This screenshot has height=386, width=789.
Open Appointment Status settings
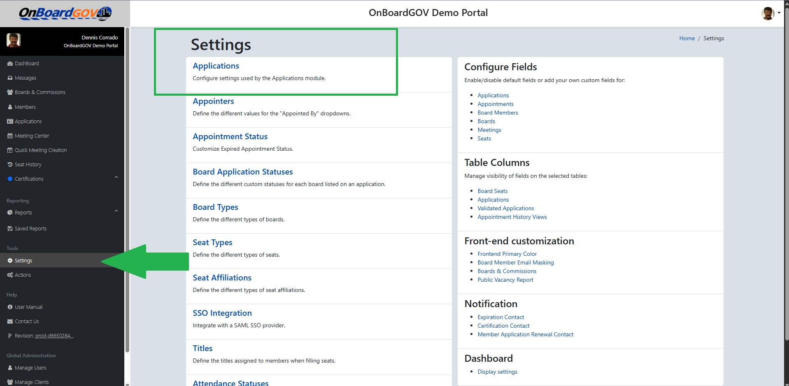230,137
